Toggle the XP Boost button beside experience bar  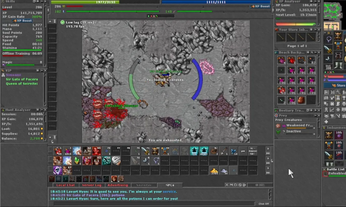(x=260, y=6)
